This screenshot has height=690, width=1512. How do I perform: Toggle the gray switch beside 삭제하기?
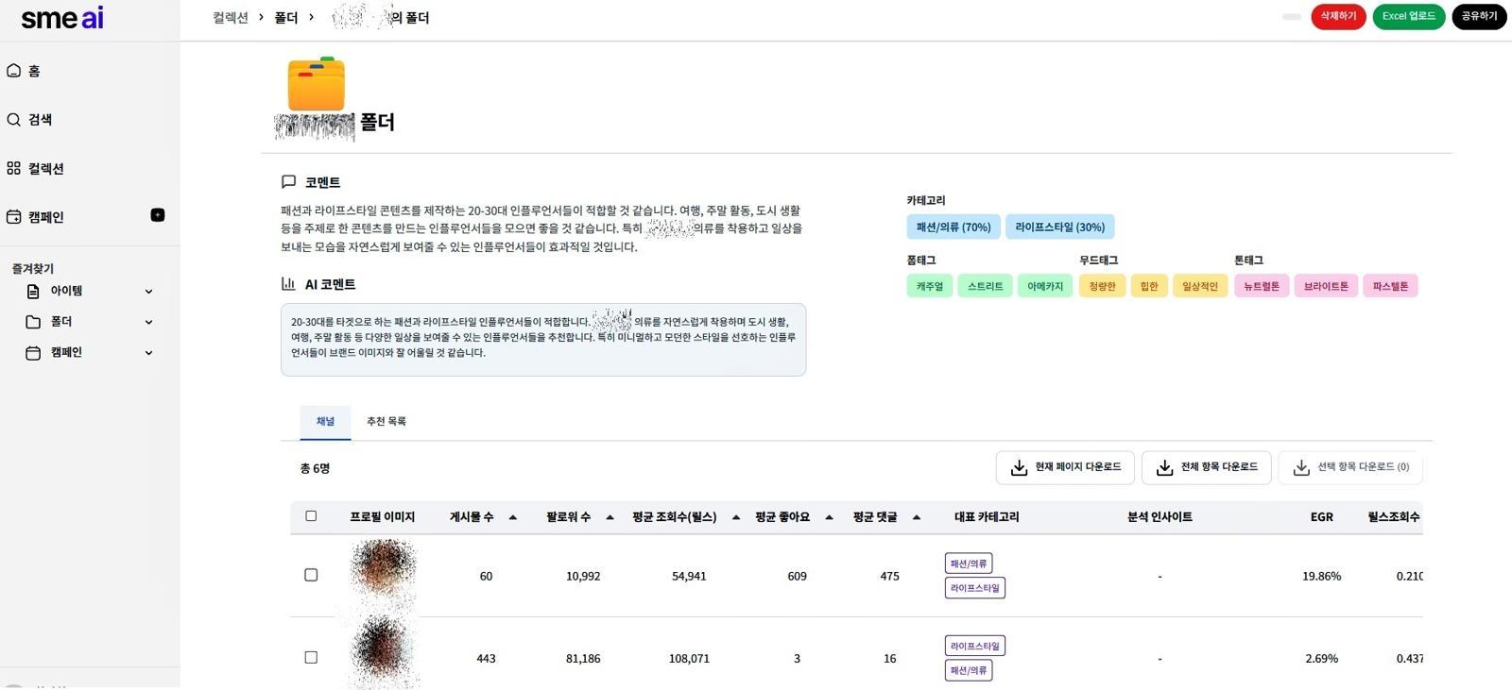pyautogui.click(x=1292, y=16)
